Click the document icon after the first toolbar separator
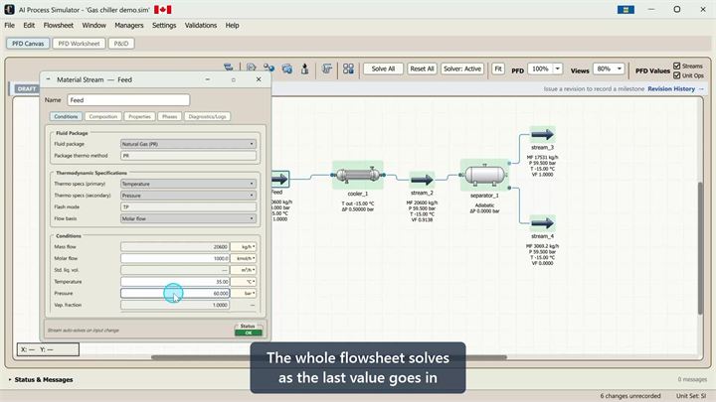Viewport: 716px width, 402px height. (251, 67)
